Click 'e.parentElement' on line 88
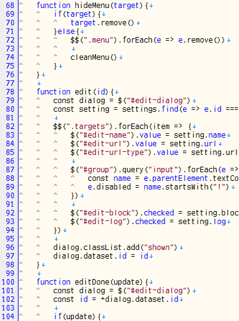 [x=176, y=178]
